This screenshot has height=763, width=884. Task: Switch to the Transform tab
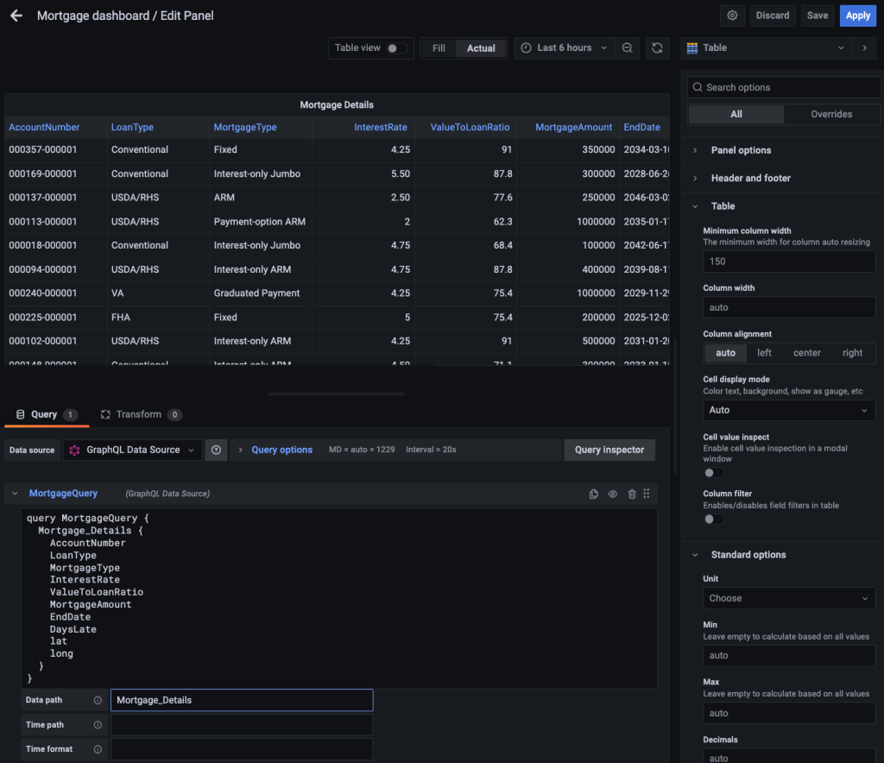(141, 413)
